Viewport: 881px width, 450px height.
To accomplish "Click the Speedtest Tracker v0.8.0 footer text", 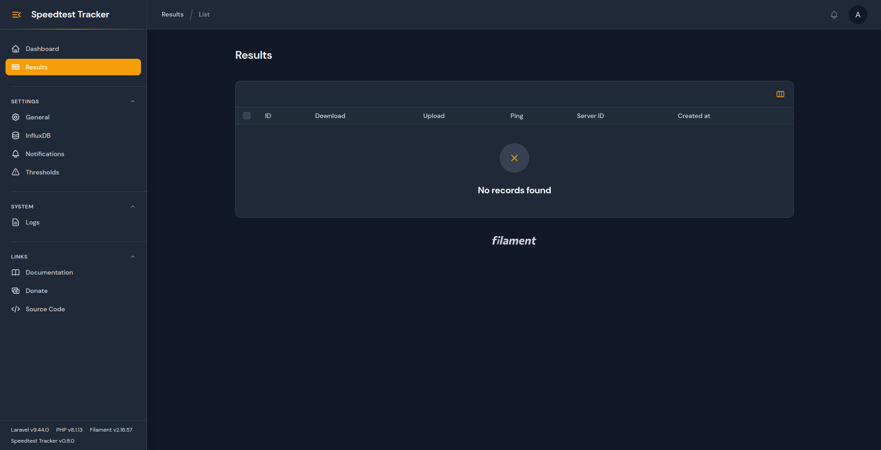I will pyautogui.click(x=43, y=441).
